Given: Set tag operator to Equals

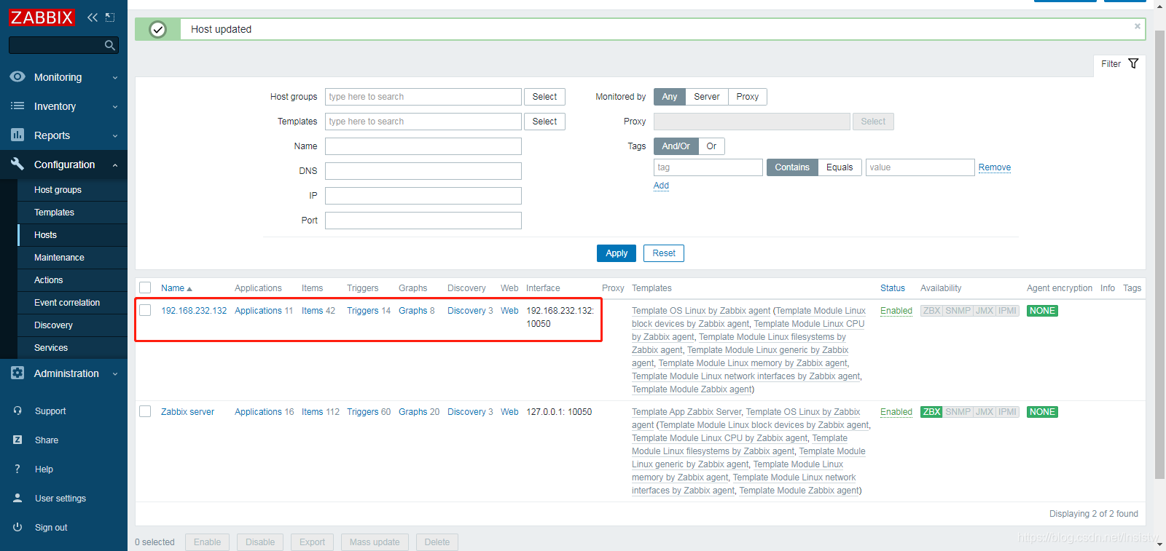Looking at the screenshot, I should tap(840, 167).
